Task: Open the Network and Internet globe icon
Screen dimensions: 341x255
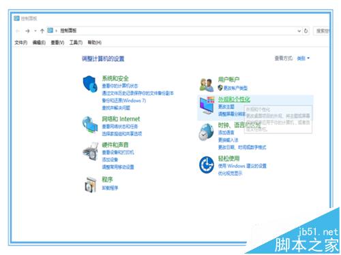Action: click(x=90, y=124)
